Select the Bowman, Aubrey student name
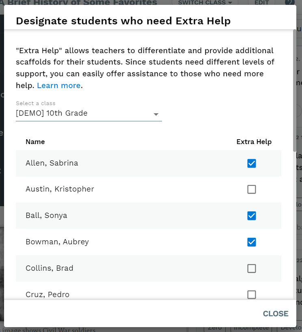Image resolution: width=302 pixels, height=332 pixels. click(57, 242)
